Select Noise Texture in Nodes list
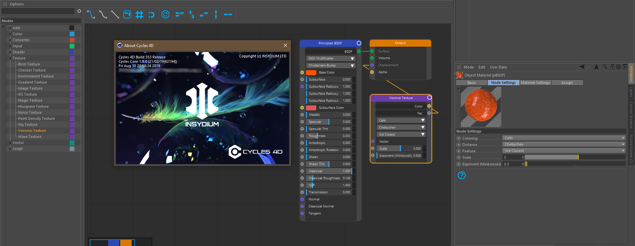Viewport: 635px width, 246px height. 30,112
